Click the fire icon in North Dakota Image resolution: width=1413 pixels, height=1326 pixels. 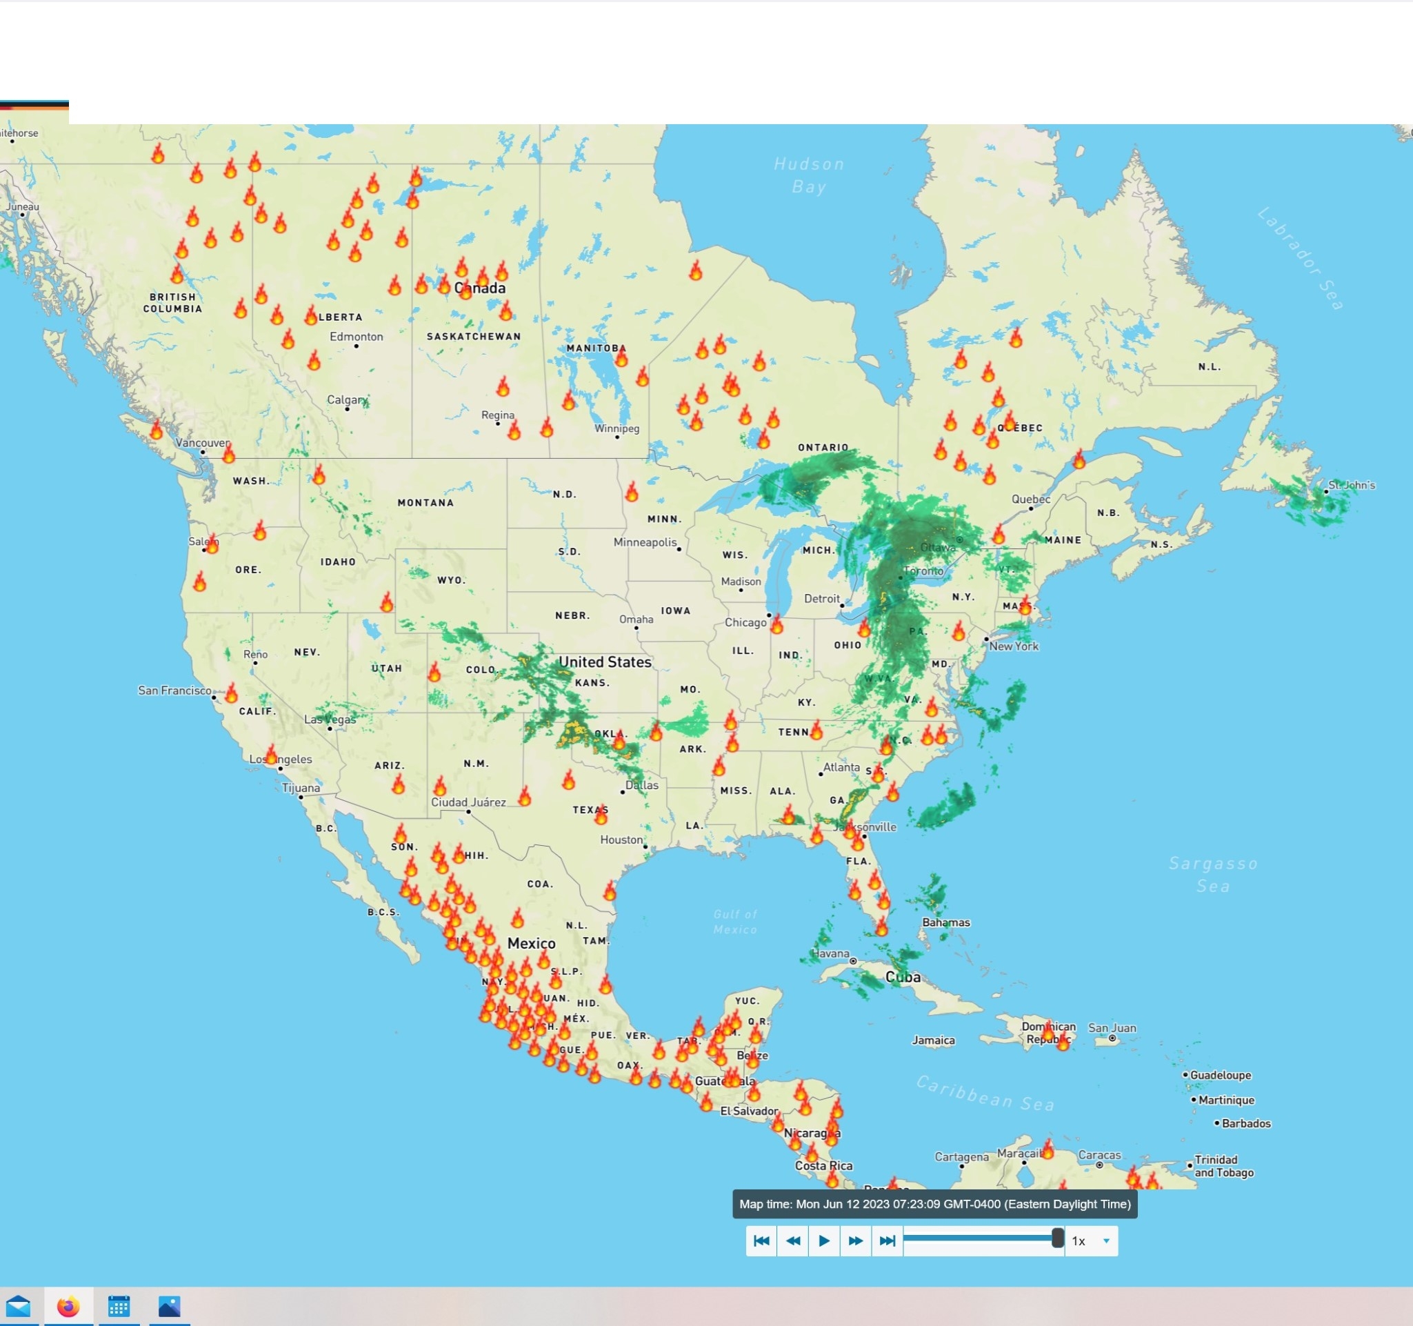[631, 491]
